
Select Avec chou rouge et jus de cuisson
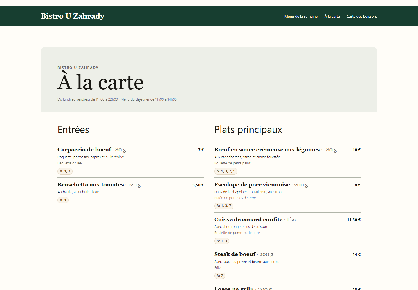click(x=241, y=226)
